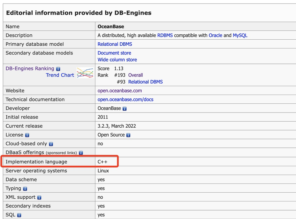
Task: Click the Linux server operating systems value
Action: (x=103, y=171)
